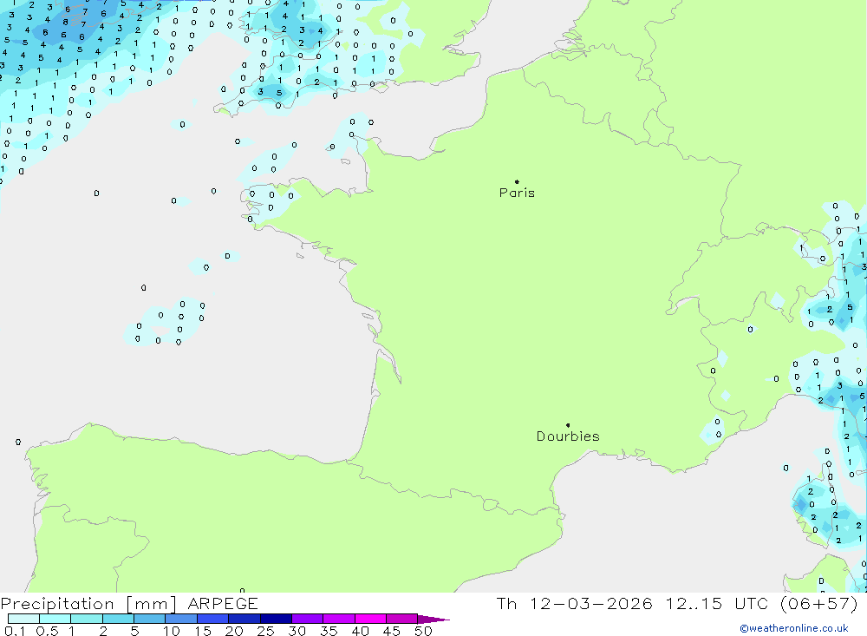Click the legend value 10 label
Image resolution: width=867 pixels, height=636 pixels.
[x=172, y=631]
